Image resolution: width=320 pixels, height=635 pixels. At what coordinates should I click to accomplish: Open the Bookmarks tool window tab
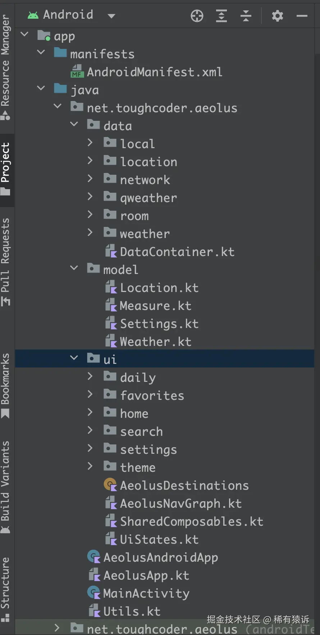5,386
